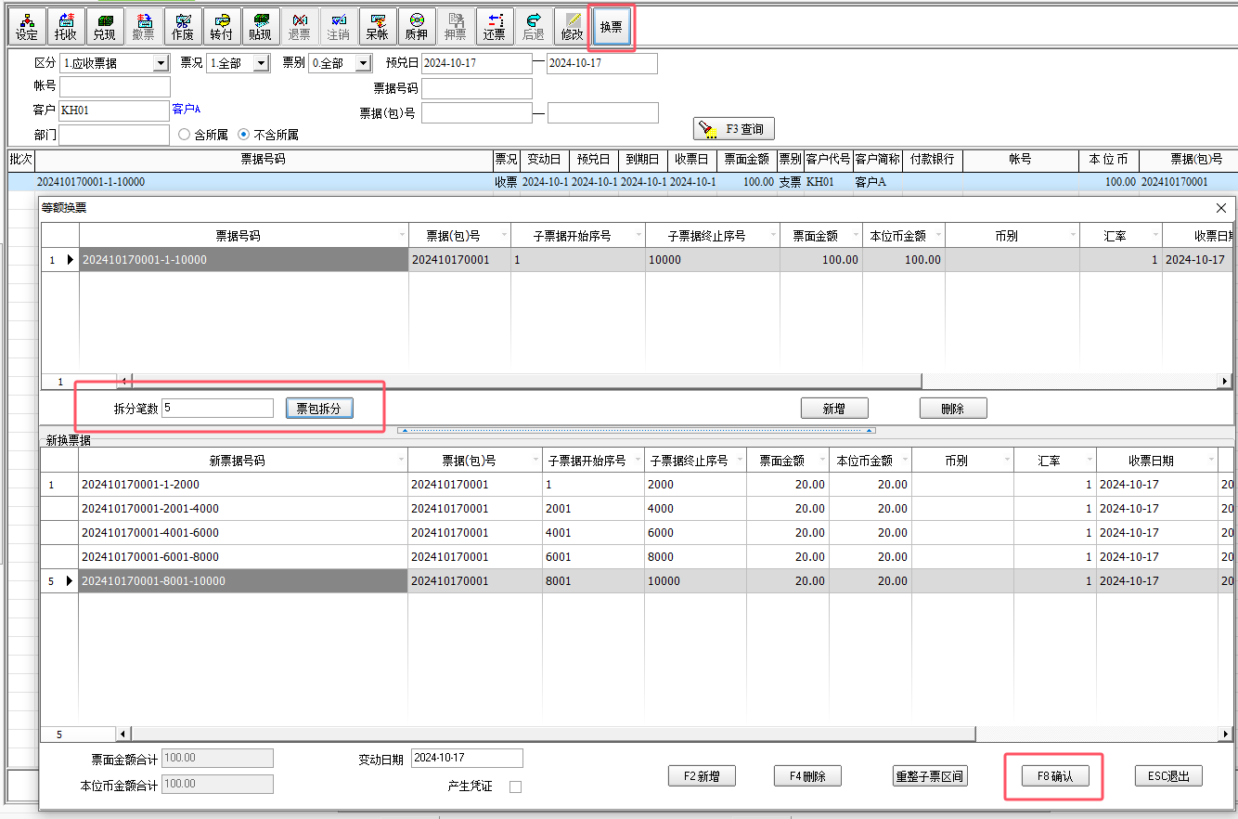This screenshot has width=1238, height=819.
Task: Select the 兑现 toolbar icon
Action: [x=105, y=26]
